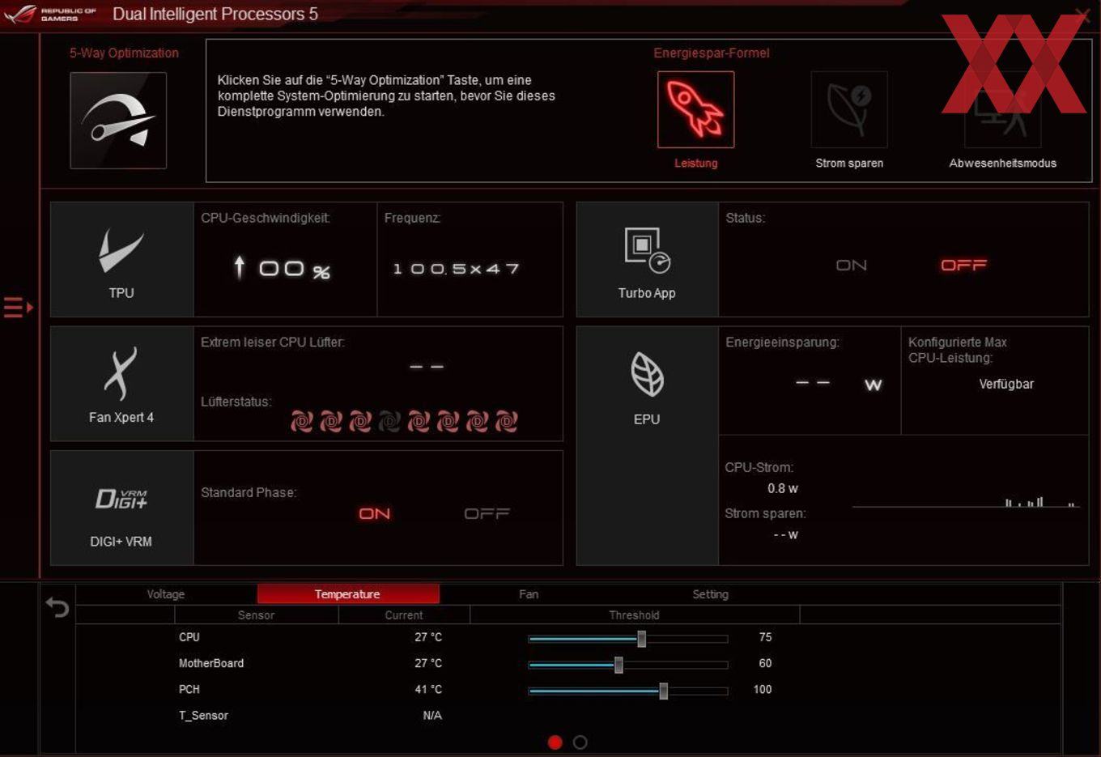Viewport: 1101px width, 757px height.
Task: Click the Energiespar-Formel heading
Action: click(712, 53)
